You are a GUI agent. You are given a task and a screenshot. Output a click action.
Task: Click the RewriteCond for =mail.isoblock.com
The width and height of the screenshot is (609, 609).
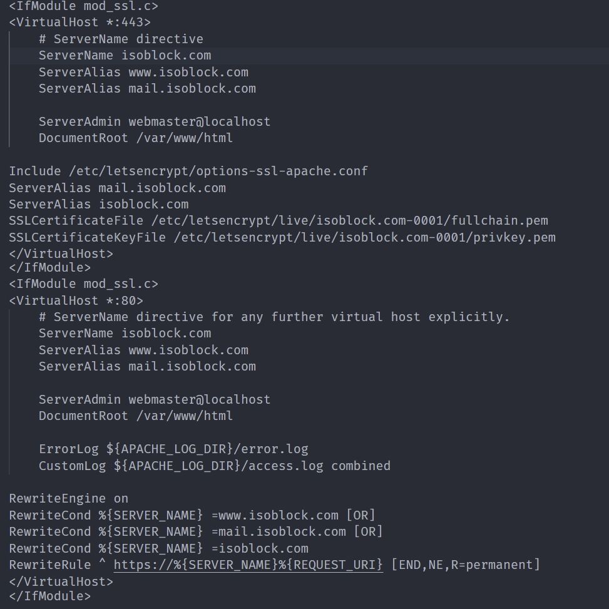pos(195,532)
